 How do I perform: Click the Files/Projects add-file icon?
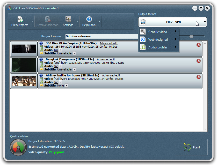(x=20, y=19)
